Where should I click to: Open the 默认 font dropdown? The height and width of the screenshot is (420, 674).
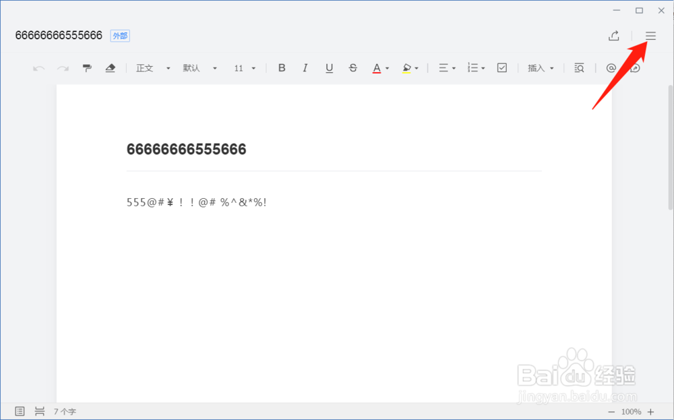click(x=200, y=68)
